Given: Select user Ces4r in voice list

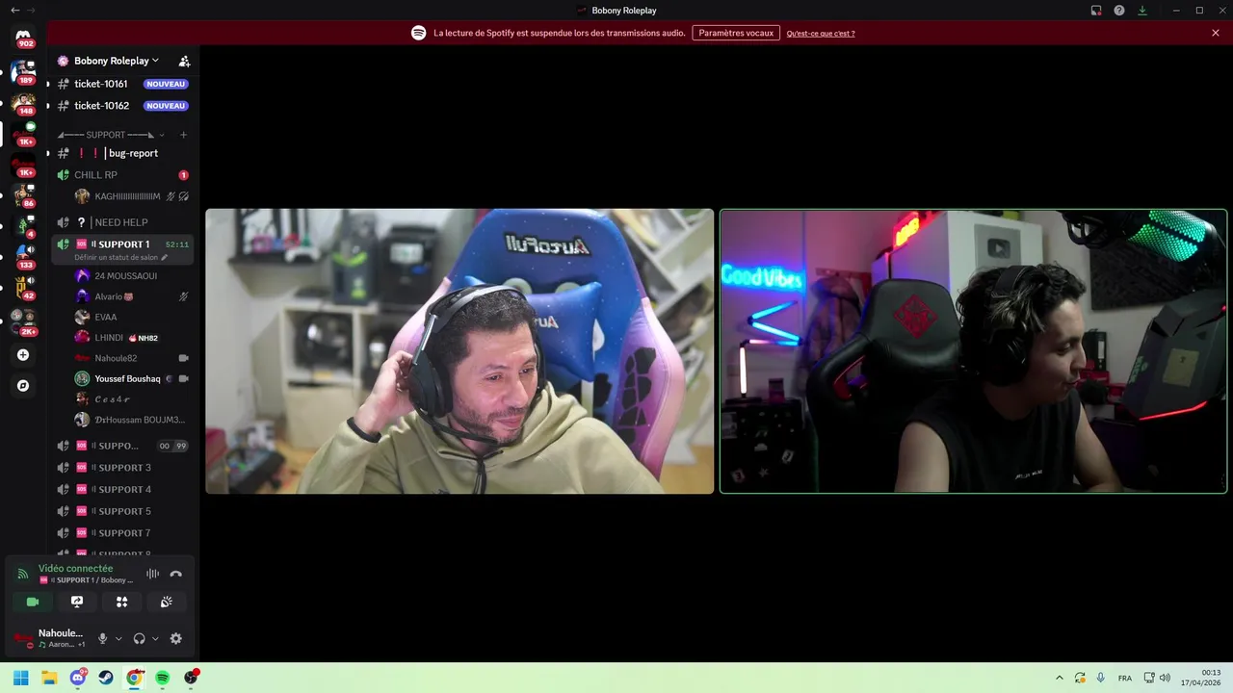Looking at the screenshot, I should pos(132,399).
